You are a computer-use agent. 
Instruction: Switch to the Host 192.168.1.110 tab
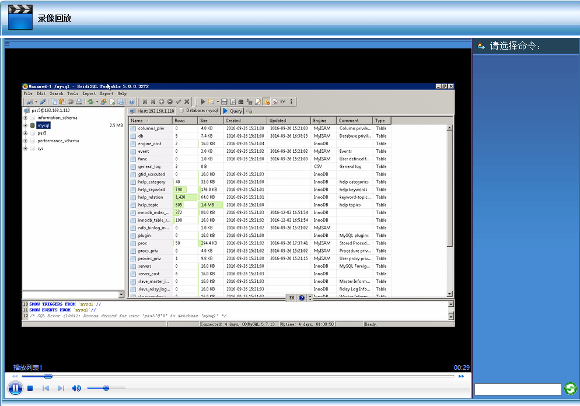tap(152, 111)
